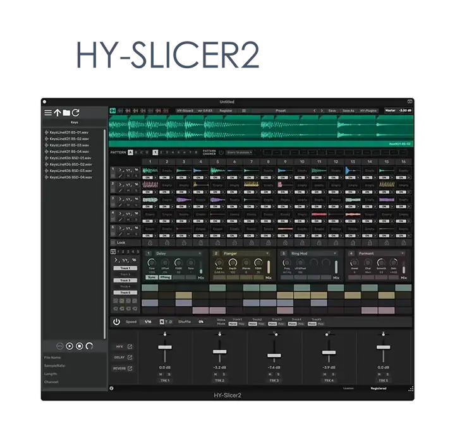Toggle the sequencer power button near Speed

[116, 321]
